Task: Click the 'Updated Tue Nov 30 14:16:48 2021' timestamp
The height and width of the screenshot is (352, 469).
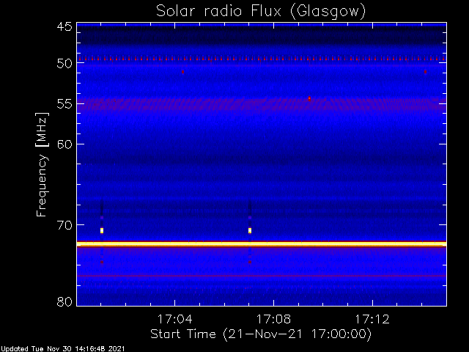Action: [62, 349]
